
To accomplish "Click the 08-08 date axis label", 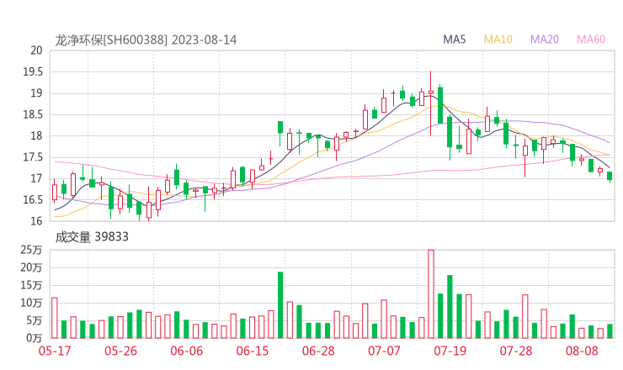I will click(x=582, y=351).
